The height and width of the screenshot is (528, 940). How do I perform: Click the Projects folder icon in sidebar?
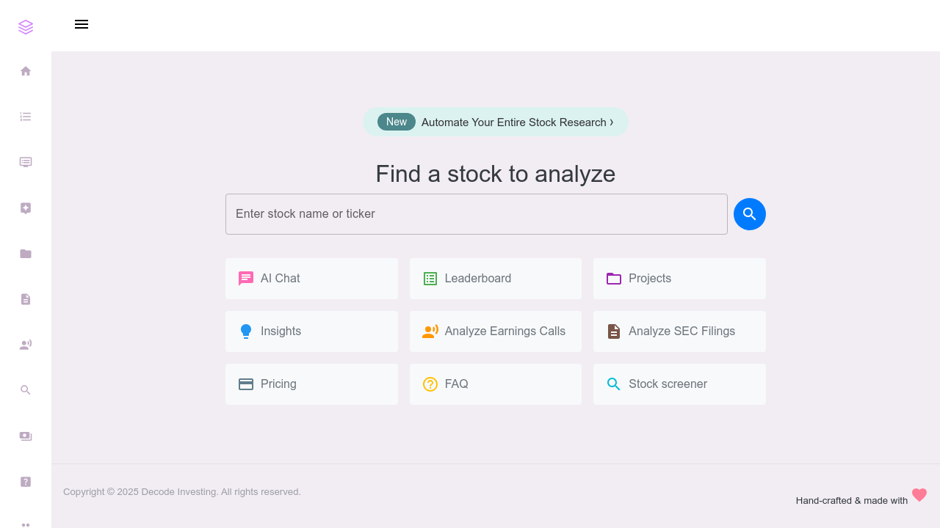click(26, 253)
